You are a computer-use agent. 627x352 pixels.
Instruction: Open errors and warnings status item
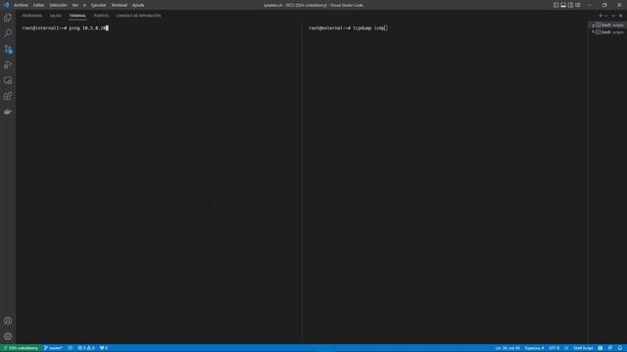86,348
